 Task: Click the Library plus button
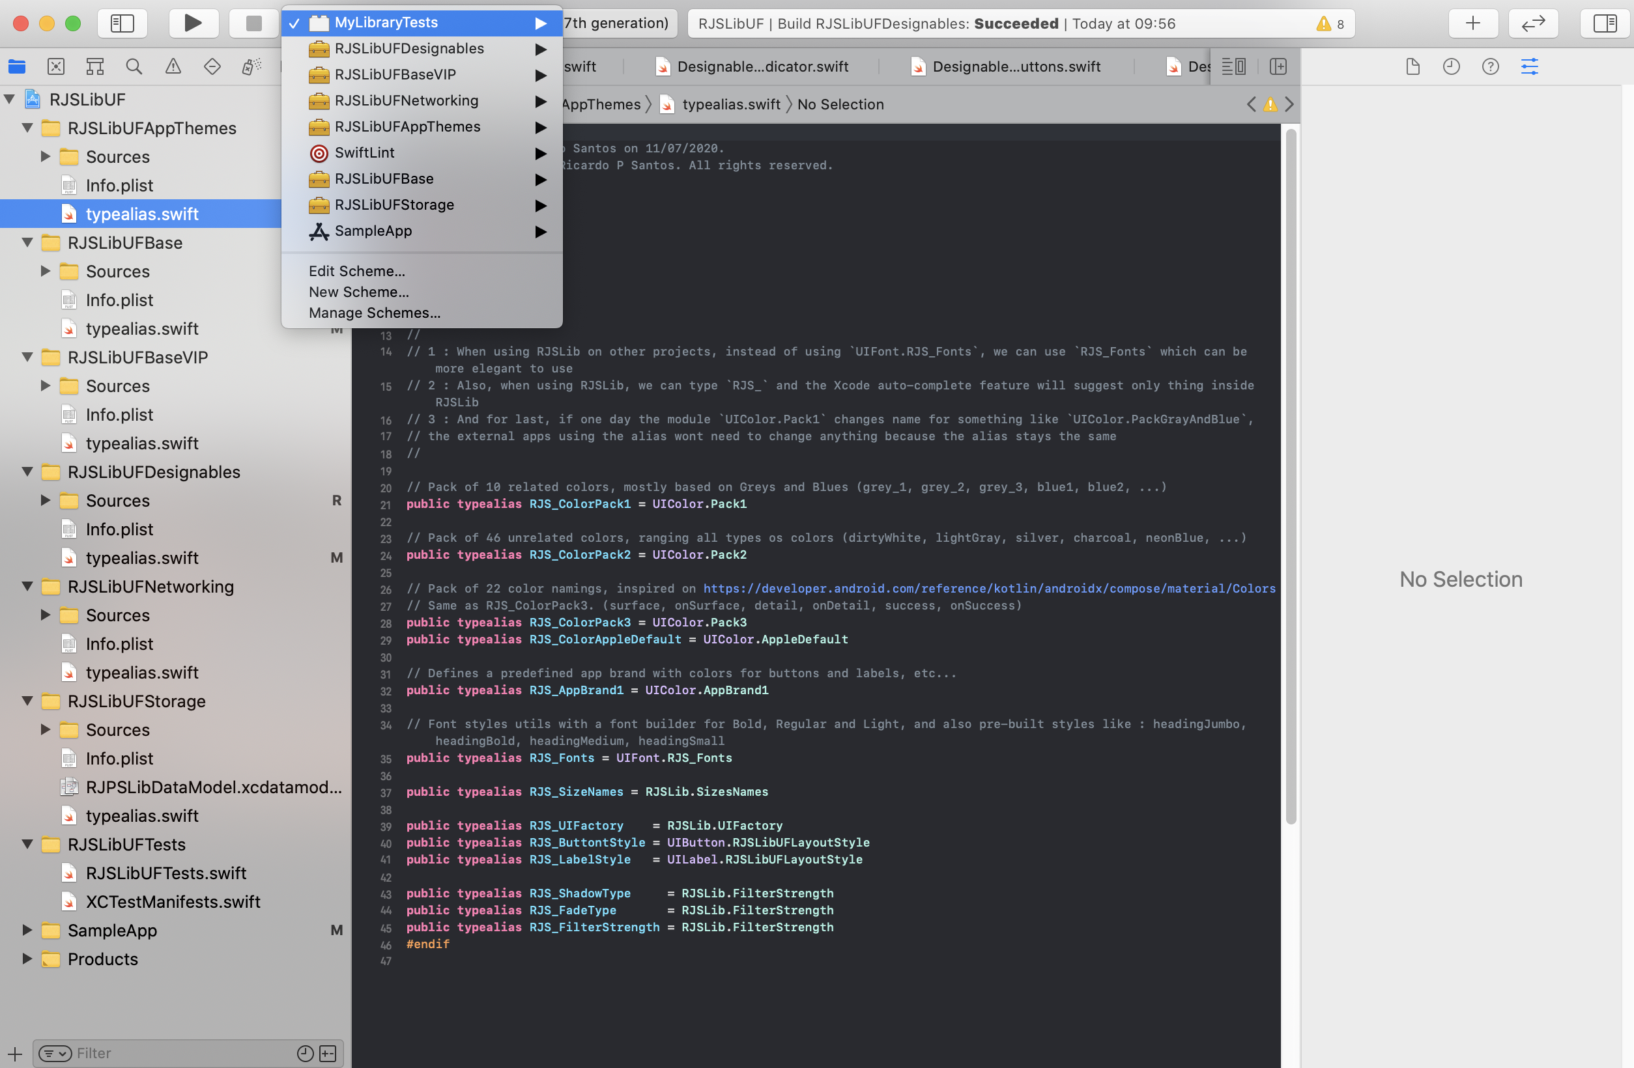point(1472,23)
